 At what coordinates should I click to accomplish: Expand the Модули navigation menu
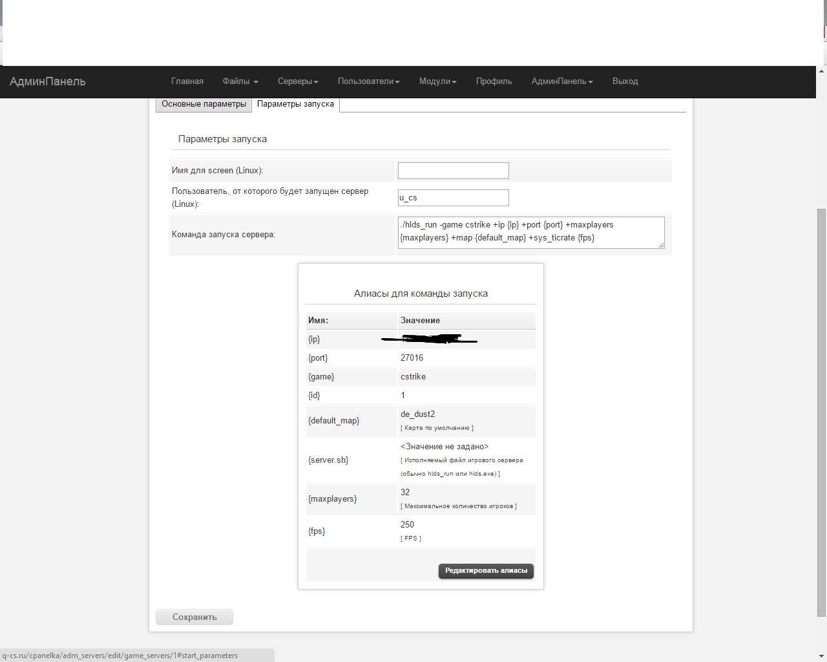437,81
